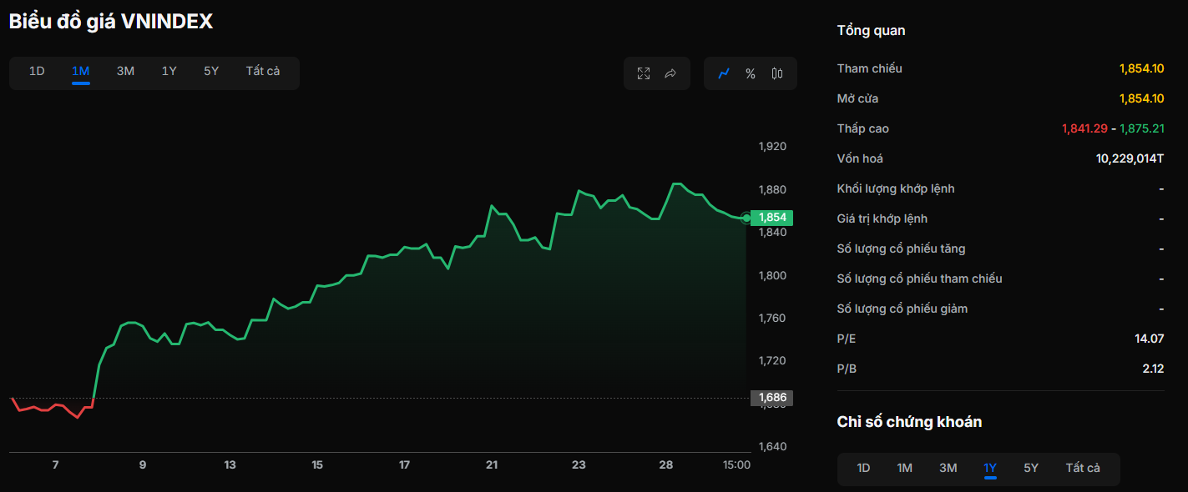Choose 1Y under Chỉ số chứng khoán
1188x492 pixels.
[x=990, y=469]
